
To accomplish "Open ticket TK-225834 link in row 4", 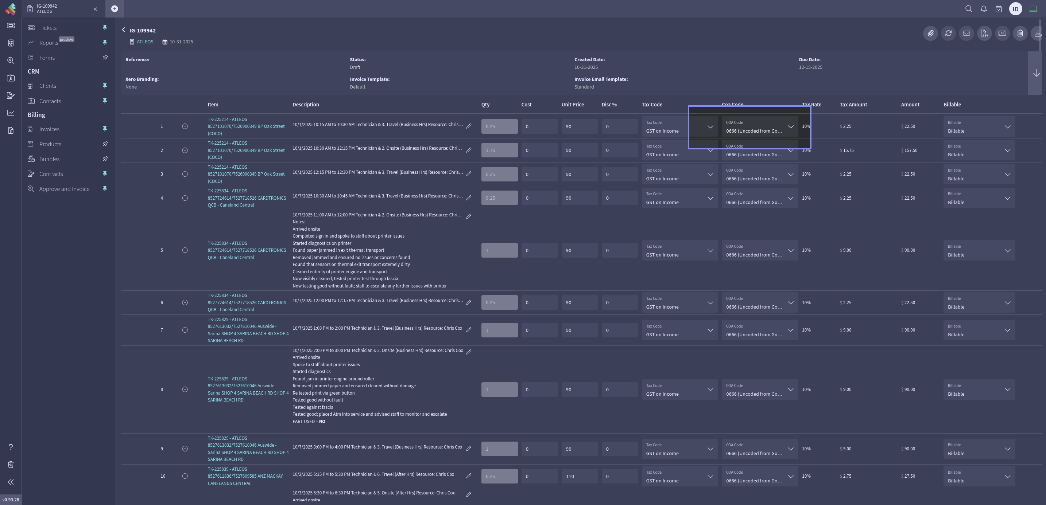I will tap(247, 198).
